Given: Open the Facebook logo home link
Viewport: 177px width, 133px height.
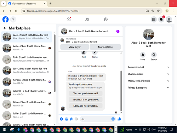Looking at the screenshot, I should coord(5,20).
